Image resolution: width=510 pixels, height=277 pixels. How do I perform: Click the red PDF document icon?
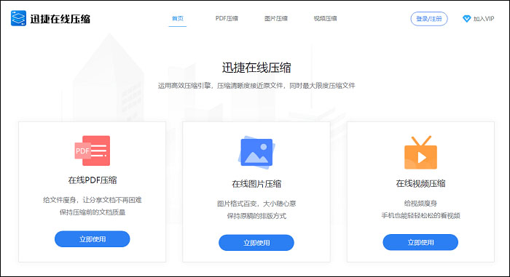pyautogui.click(x=93, y=150)
